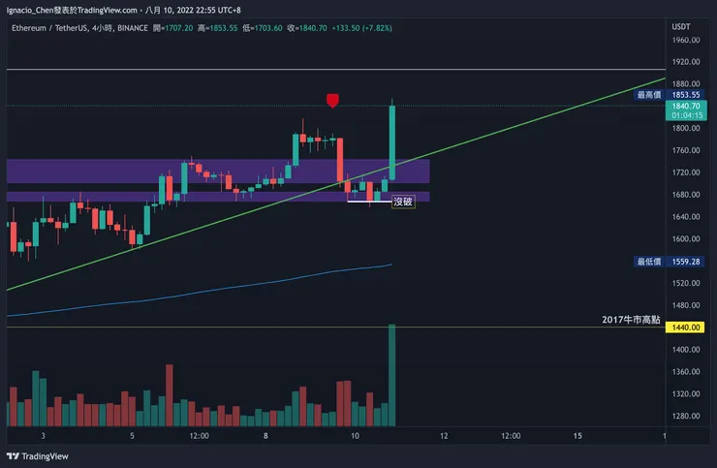Click the red bearish marker above candles
Screen dimensions: 717x468
[332, 101]
